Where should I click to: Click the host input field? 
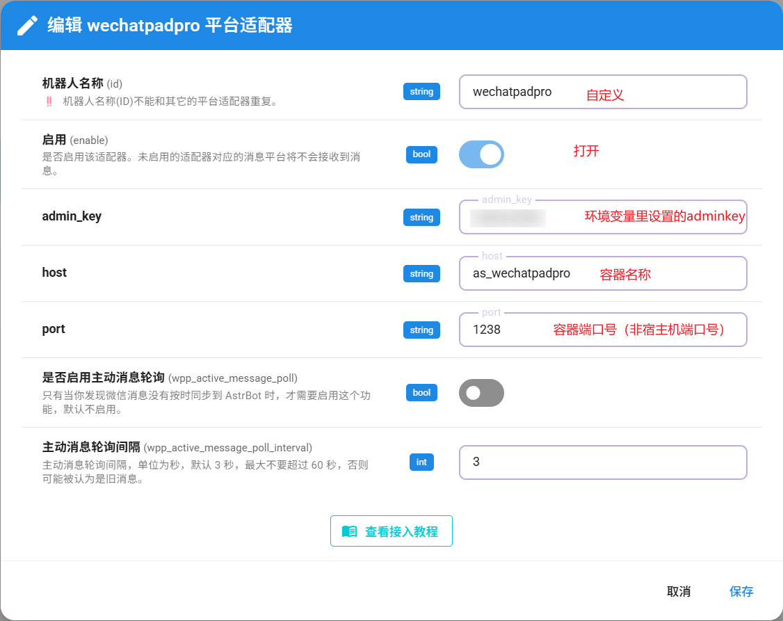pos(603,273)
